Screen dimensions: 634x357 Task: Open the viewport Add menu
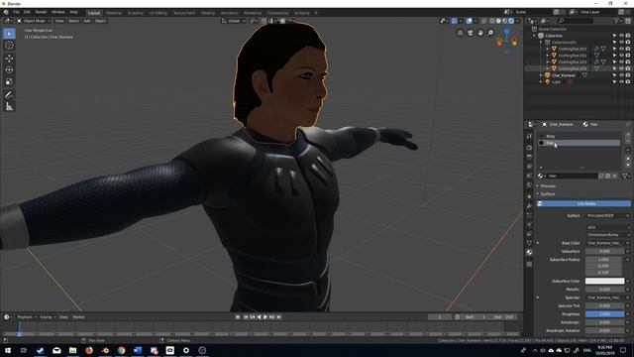[87, 21]
